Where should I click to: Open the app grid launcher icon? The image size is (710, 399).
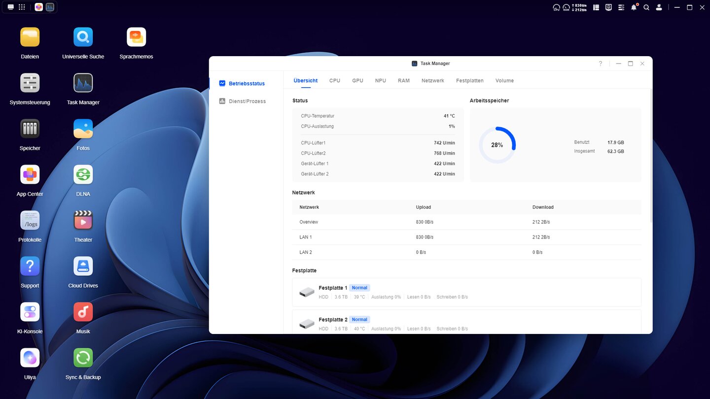(22, 7)
